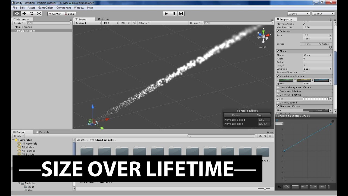Disable Size over Lifetime module
This screenshot has height=196, width=348.
[278, 106]
